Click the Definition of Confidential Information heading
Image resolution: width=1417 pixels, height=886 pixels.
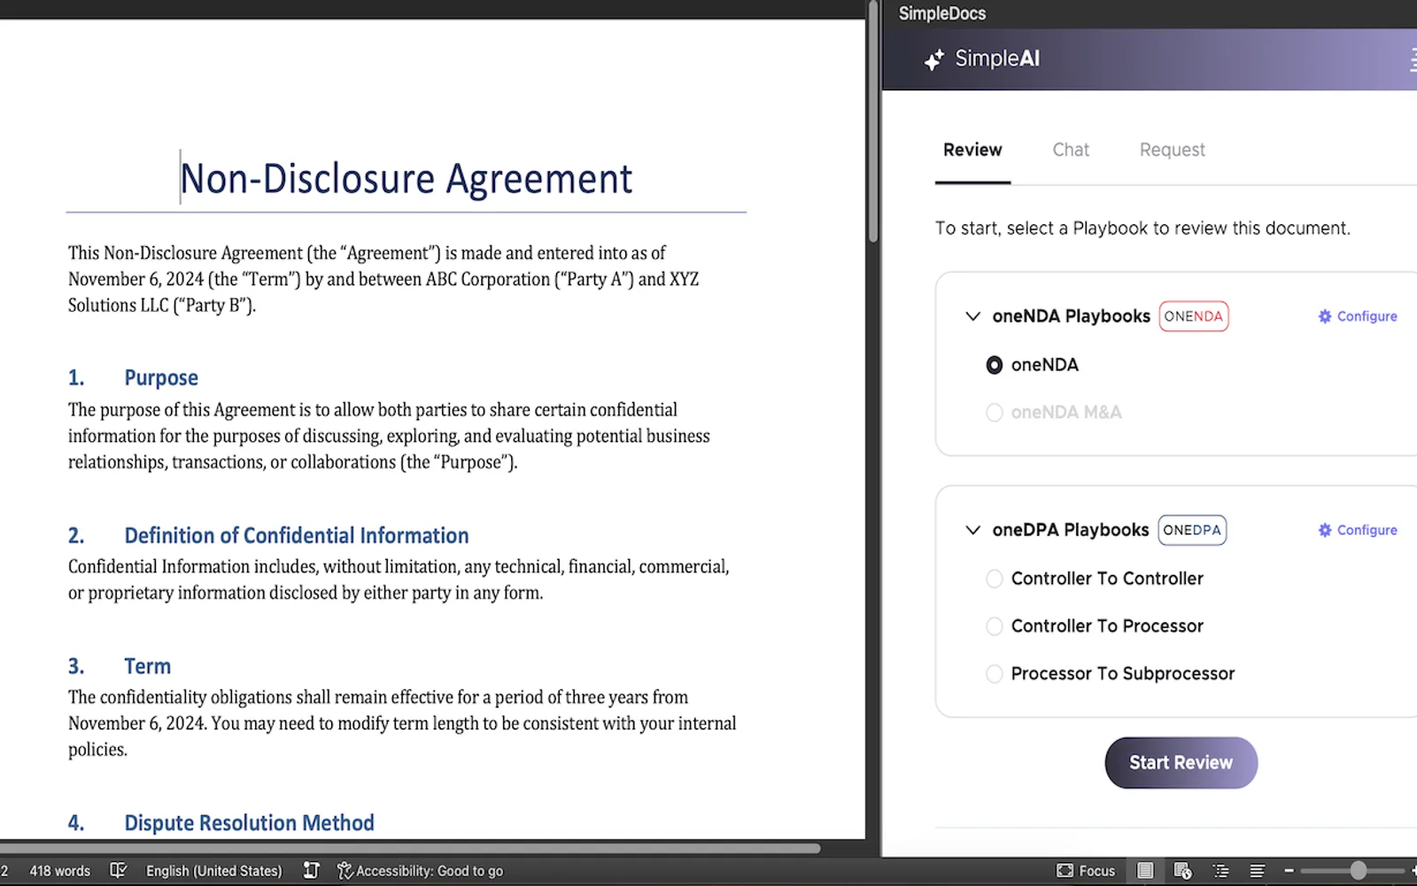coord(297,536)
